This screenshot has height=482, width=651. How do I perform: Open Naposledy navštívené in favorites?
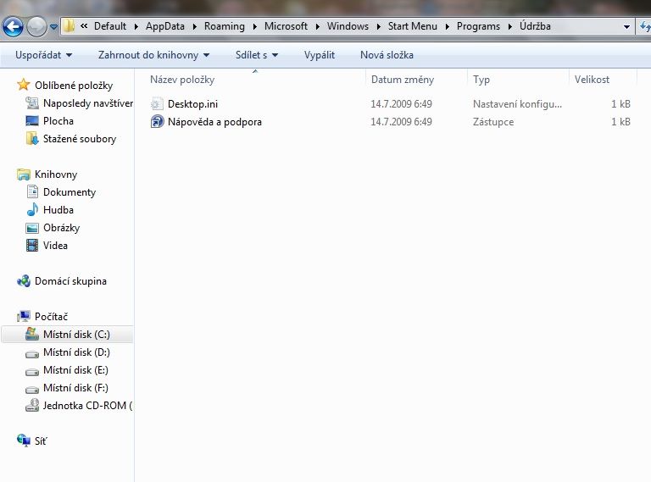(x=88, y=102)
